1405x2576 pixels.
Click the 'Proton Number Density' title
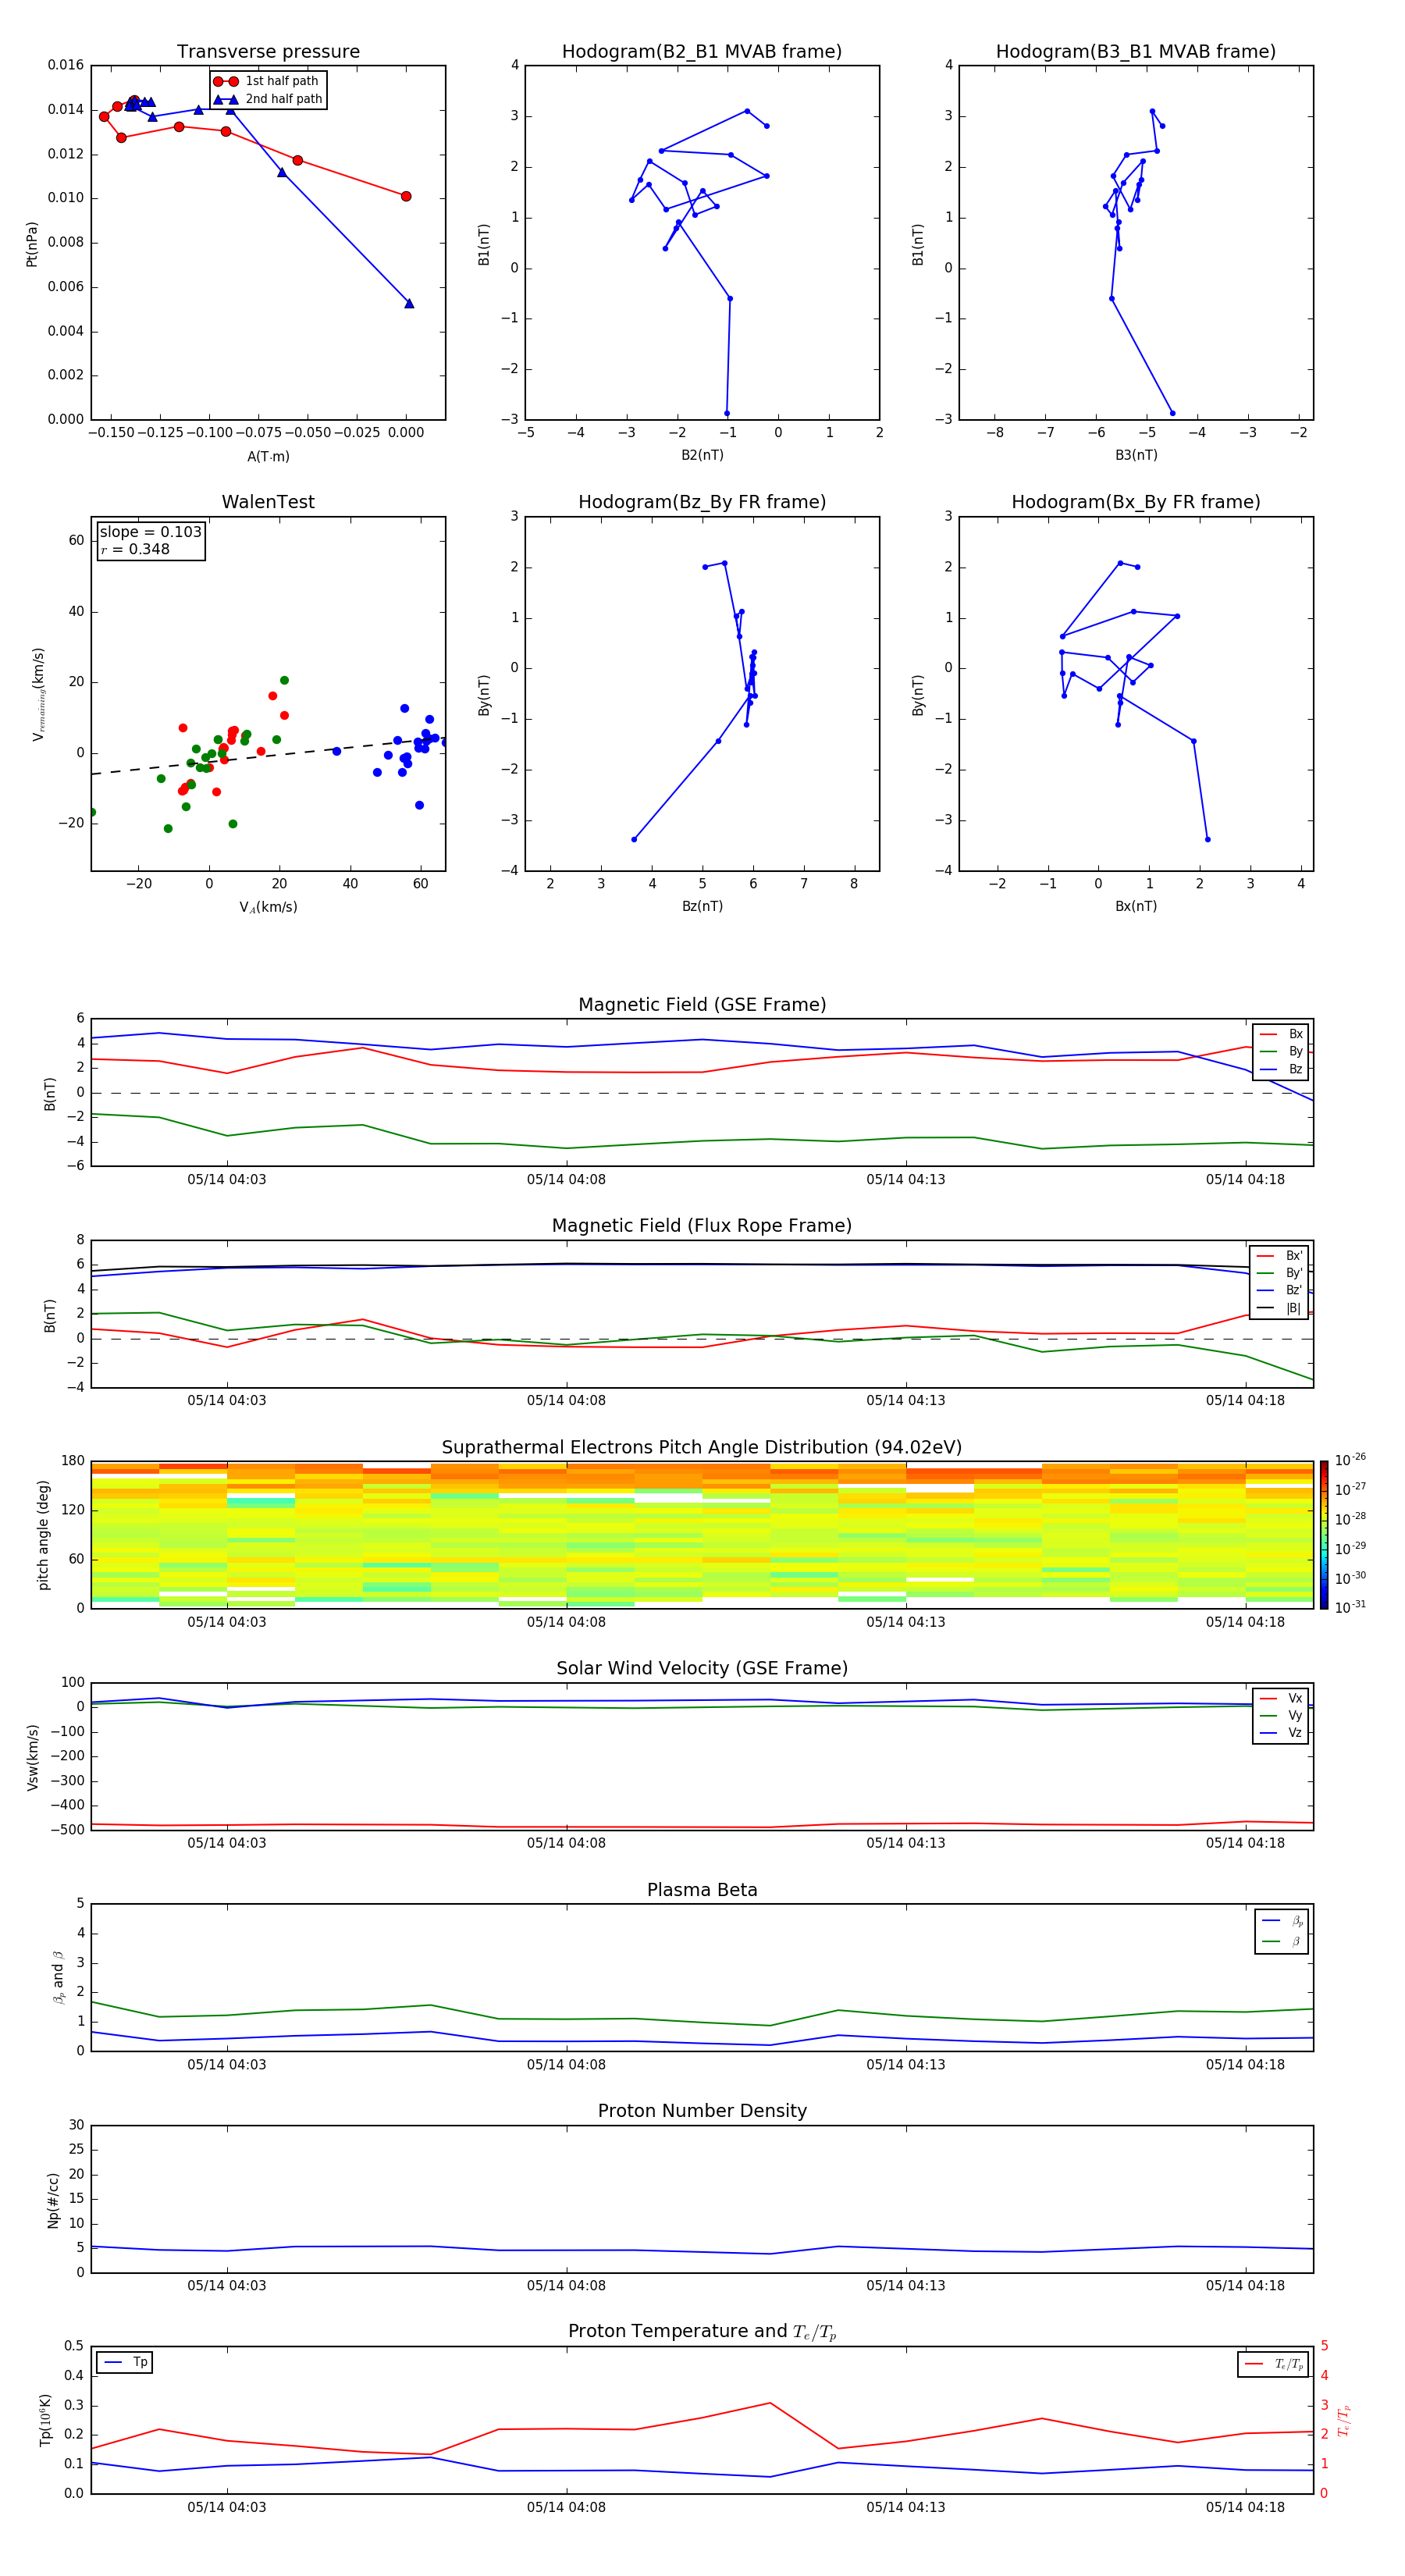[702, 2112]
